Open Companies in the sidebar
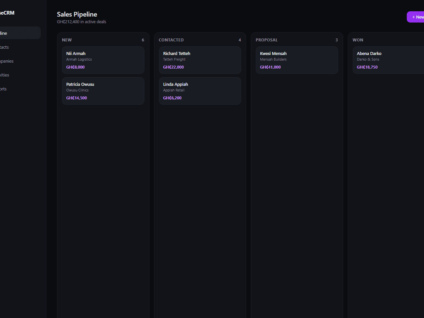 tap(20, 61)
